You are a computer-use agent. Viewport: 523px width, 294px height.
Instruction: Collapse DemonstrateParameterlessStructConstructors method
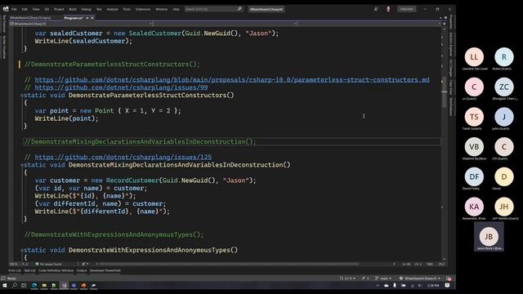click(22, 96)
